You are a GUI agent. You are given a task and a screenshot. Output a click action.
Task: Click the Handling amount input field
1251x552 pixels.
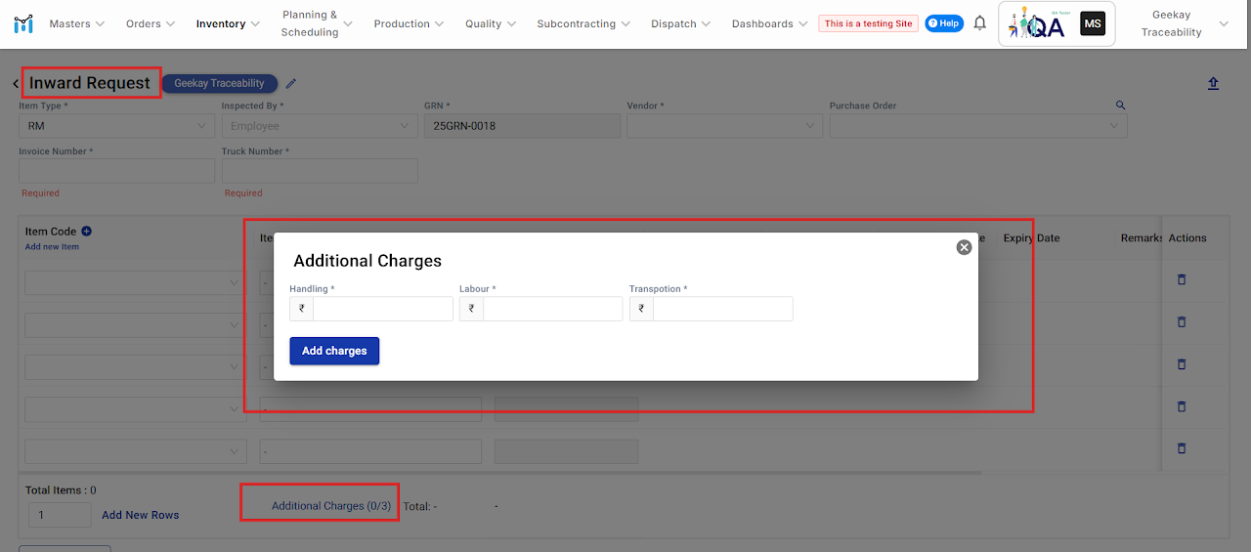[382, 309]
